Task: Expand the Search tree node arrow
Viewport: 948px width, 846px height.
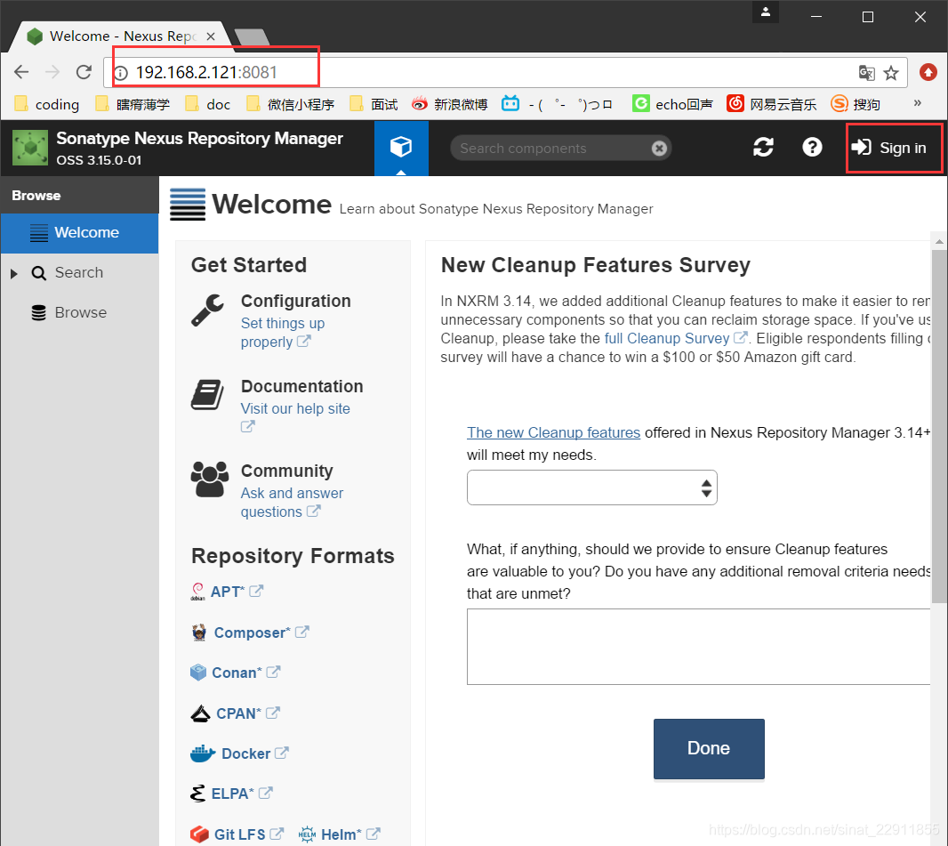Action: [x=14, y=273]
